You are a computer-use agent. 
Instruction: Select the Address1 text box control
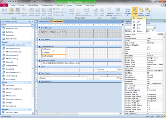click(x=54, y=53)
